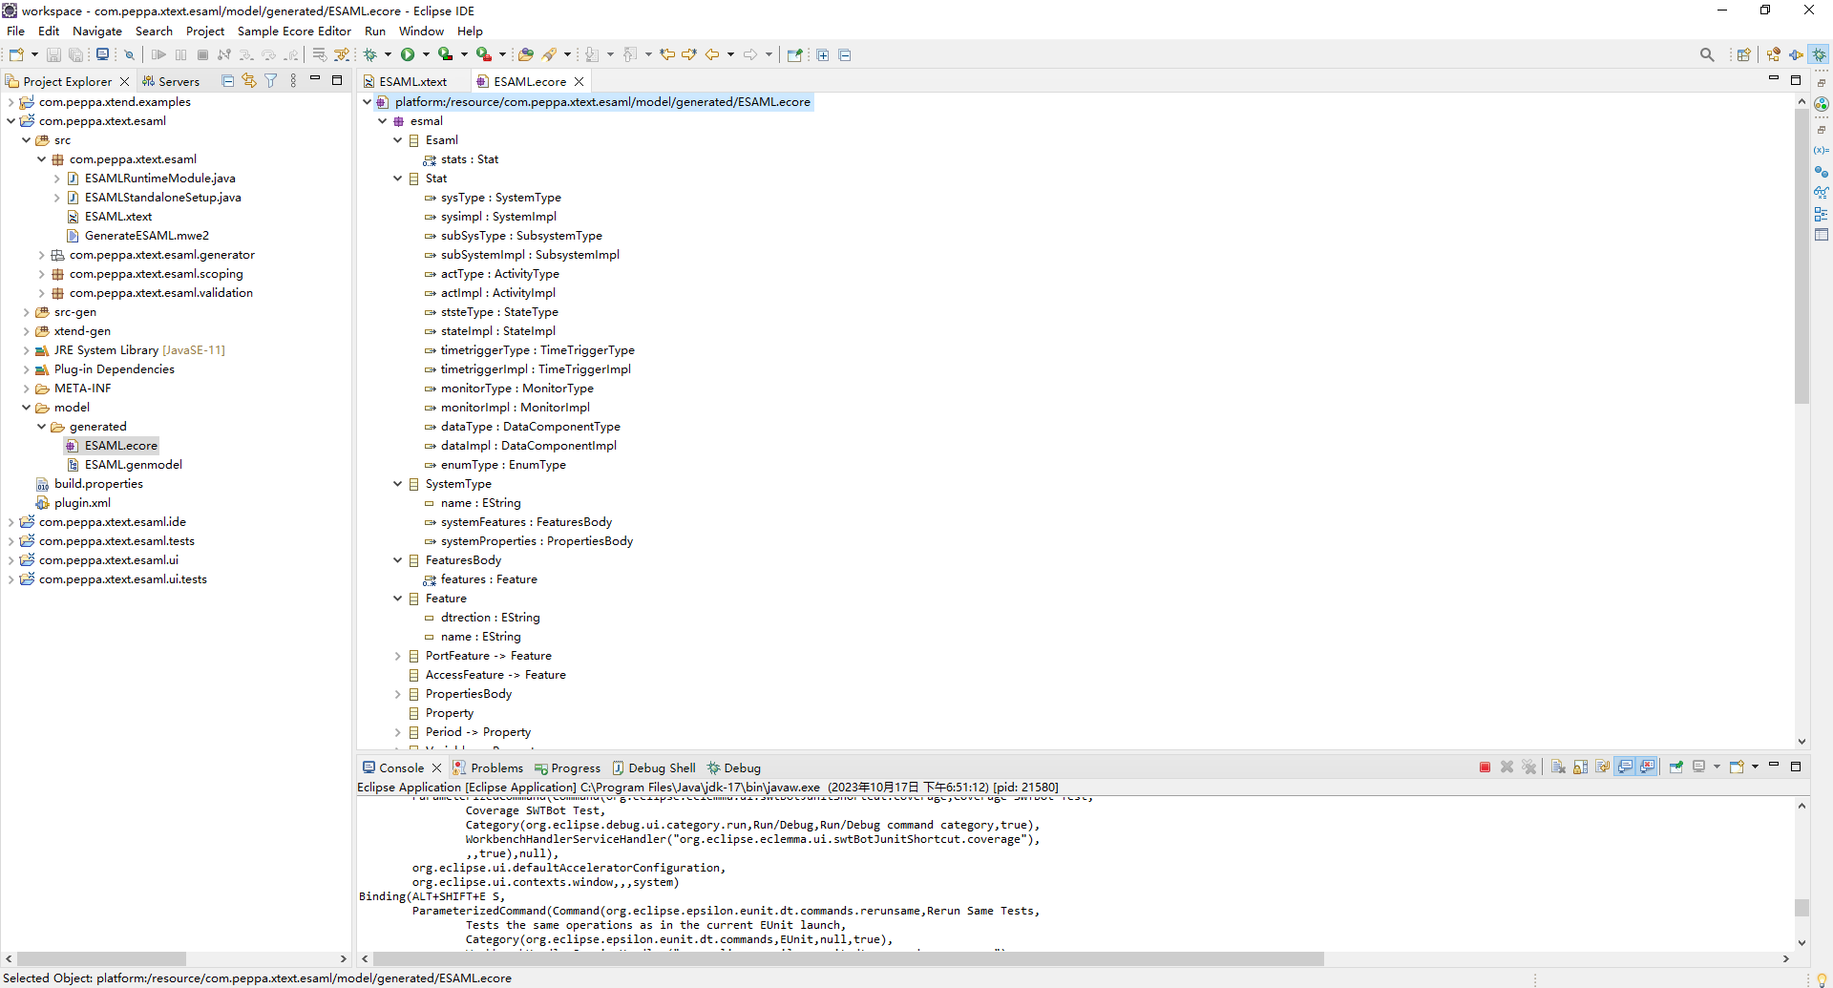1833x988 pixels.
Task: Expand com.peppa.xtext.esaml.ide project
Action: (x=11, y=522)
